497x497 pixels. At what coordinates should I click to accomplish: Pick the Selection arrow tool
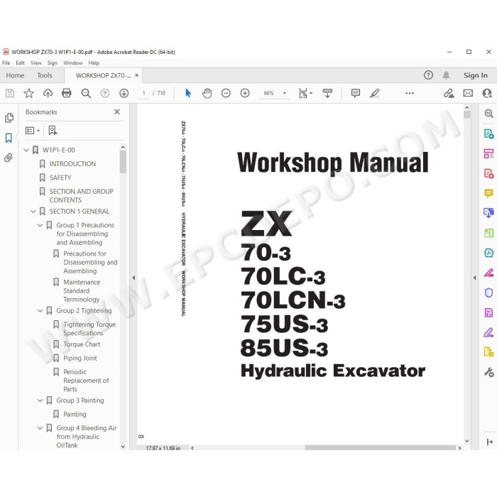coord(188,93)
